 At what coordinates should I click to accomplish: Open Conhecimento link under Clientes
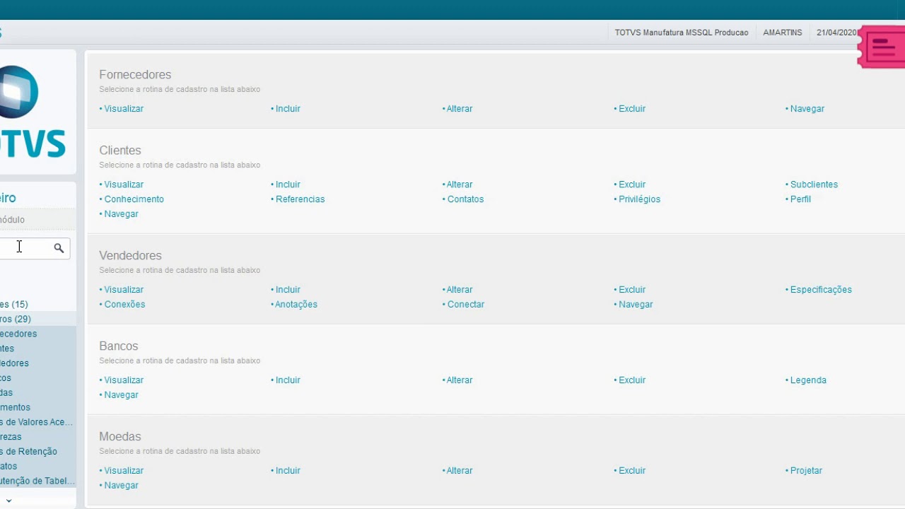point(134,199)
